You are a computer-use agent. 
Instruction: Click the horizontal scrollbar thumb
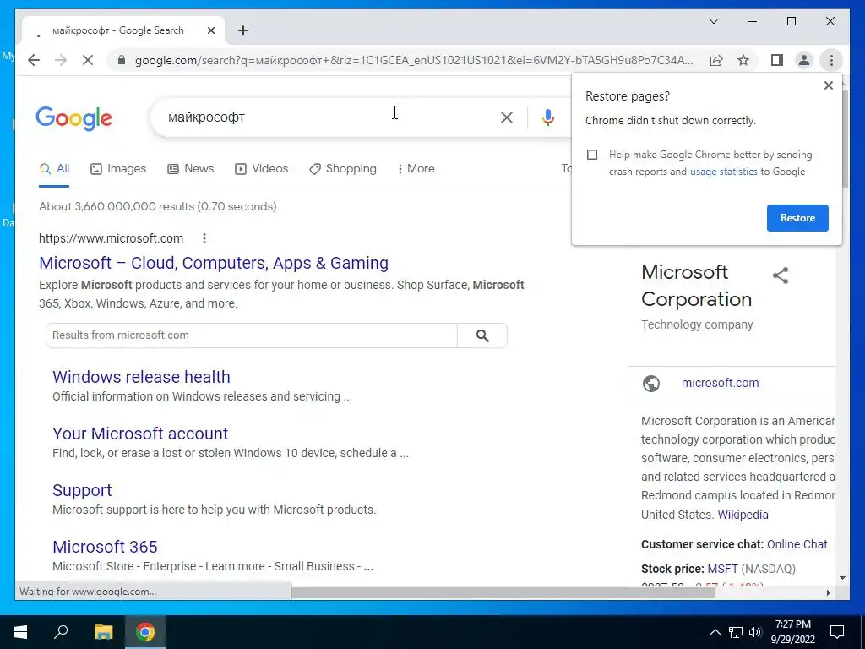[x=503, y=592]
